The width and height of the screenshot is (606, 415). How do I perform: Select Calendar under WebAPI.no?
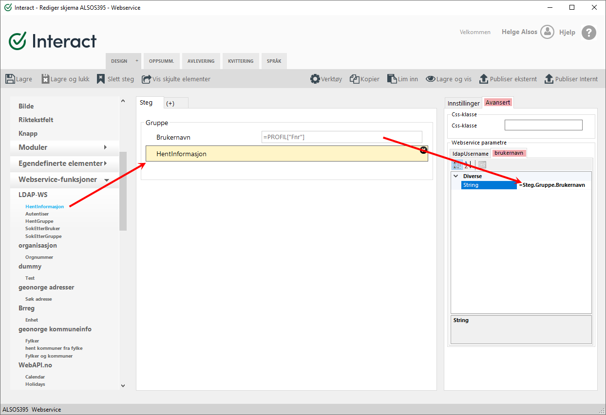(35, 377)
